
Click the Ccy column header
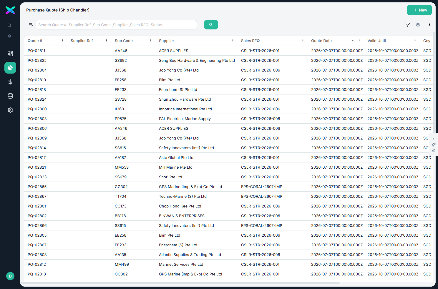pyautogui.click(x=427, y=41)
